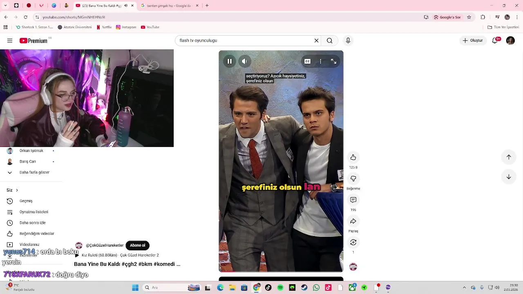Go to previous Short with up arrow

509,157
